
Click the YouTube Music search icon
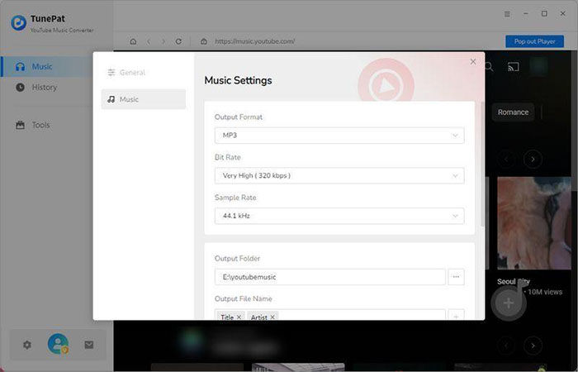pyautogui.click(x=489, y=67)
